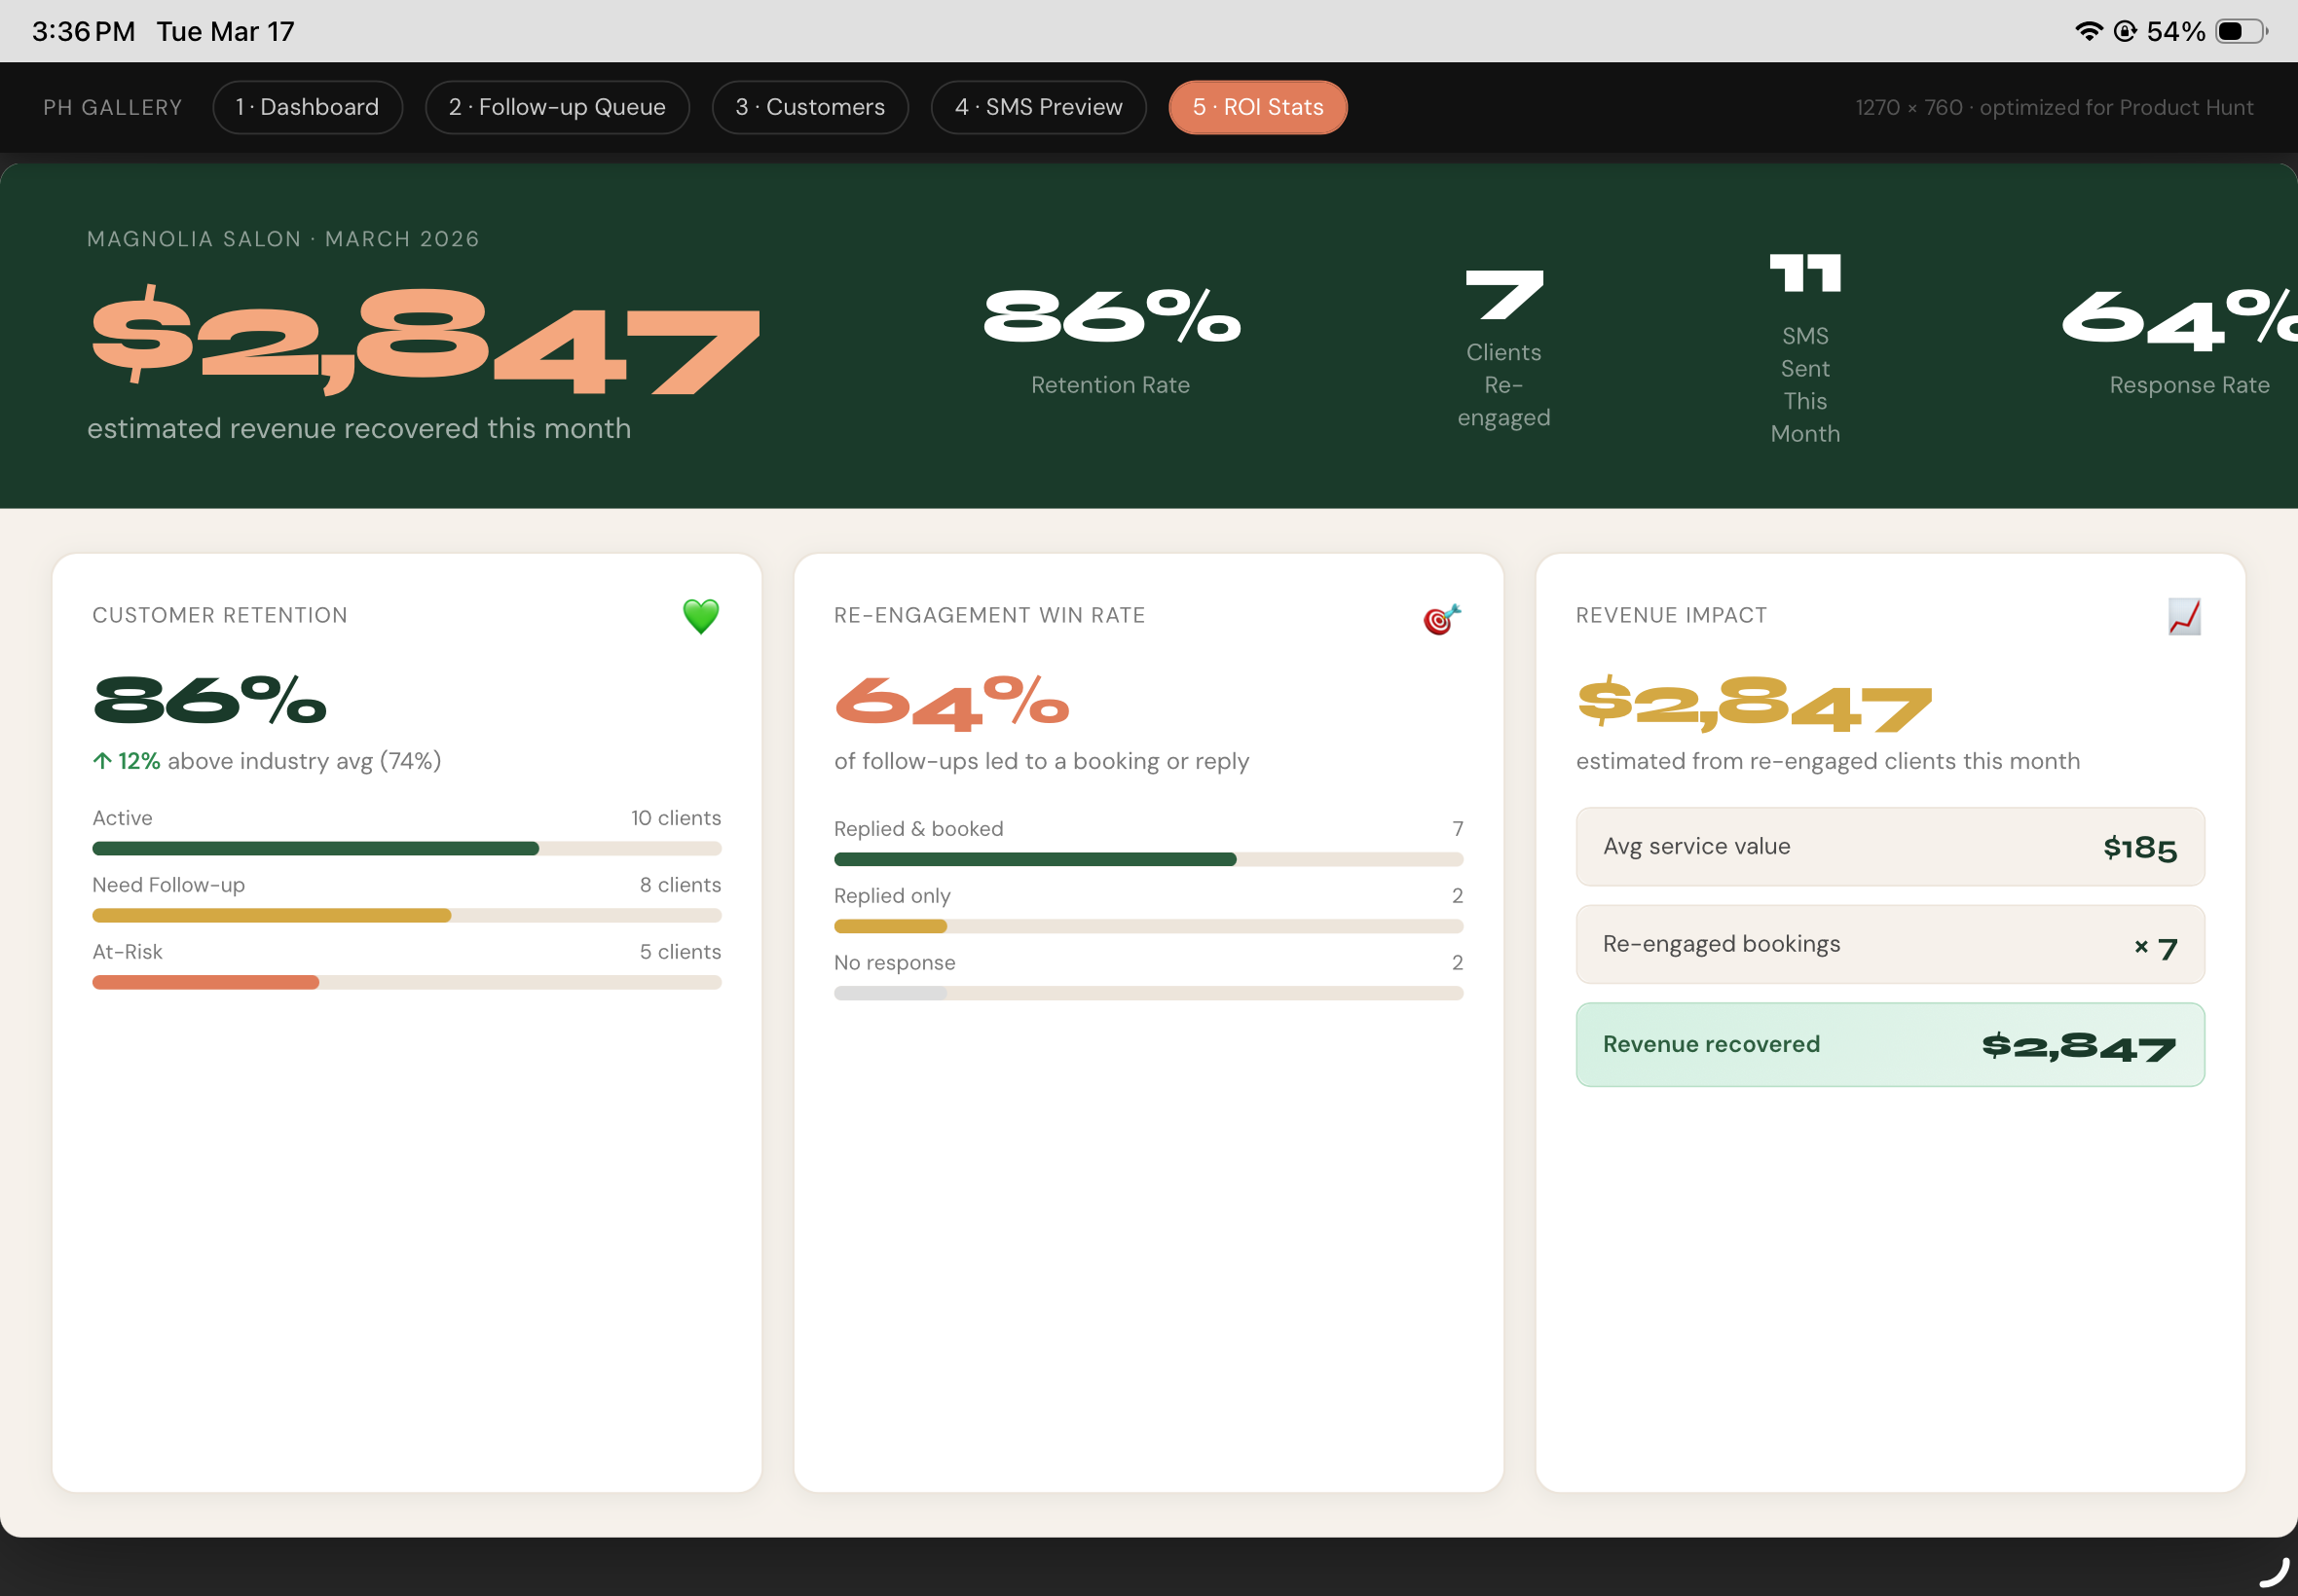2298x1596 pixels.
Task: Select the Avg service value row
Action: pyautogui.click(x=1889, y=846)
